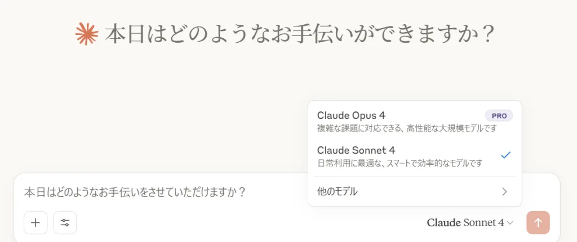This screenshot has height=242, width=577.
Task: Choose Claude Sonnet 4 in the model list
Action: [415, 156]
